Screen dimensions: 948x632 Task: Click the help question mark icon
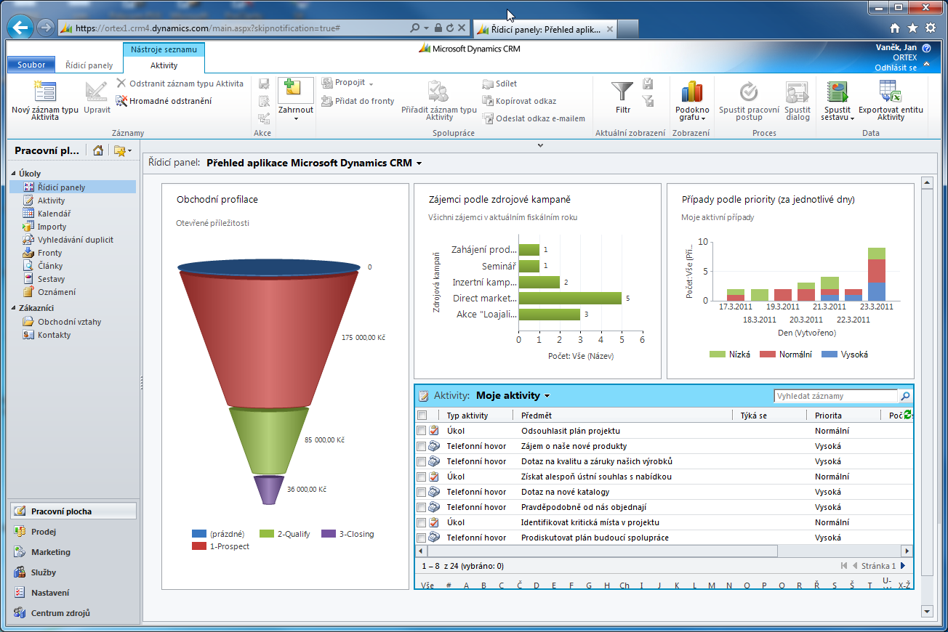(x=926, y=47)
